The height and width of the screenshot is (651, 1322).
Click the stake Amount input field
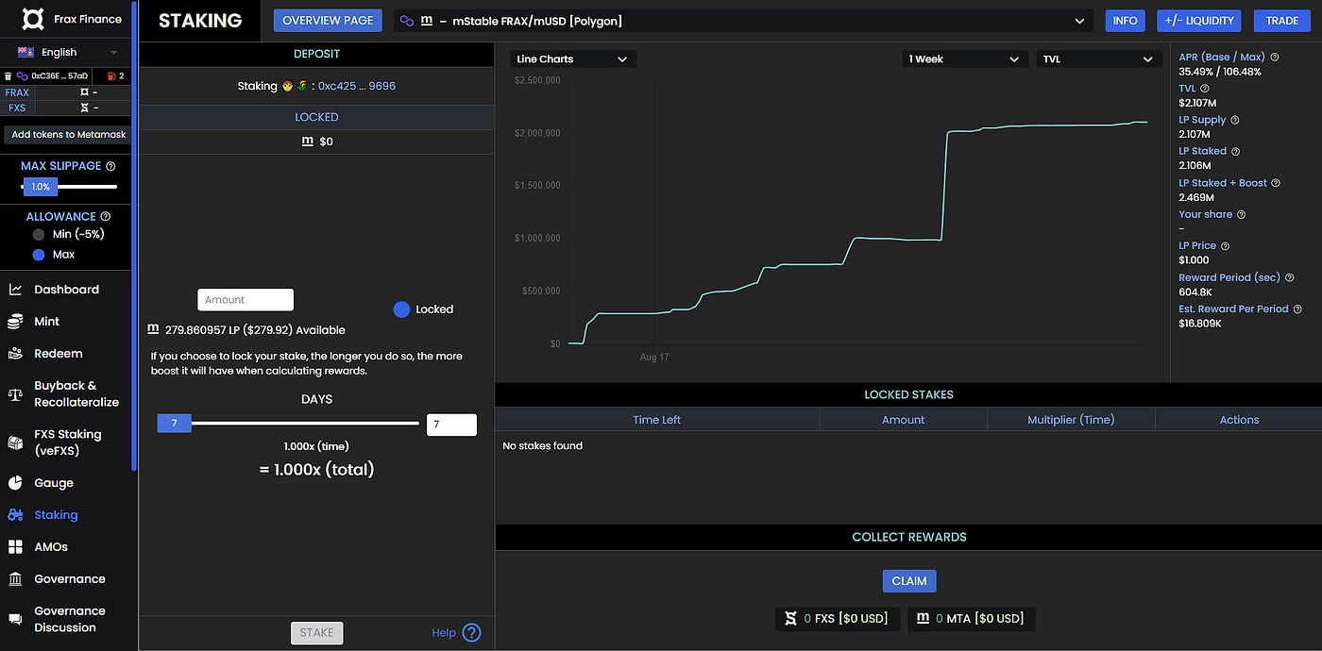(x=246, y=300)
